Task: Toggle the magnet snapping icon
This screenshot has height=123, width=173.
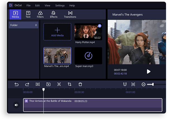Action: [x=125, y=84]
